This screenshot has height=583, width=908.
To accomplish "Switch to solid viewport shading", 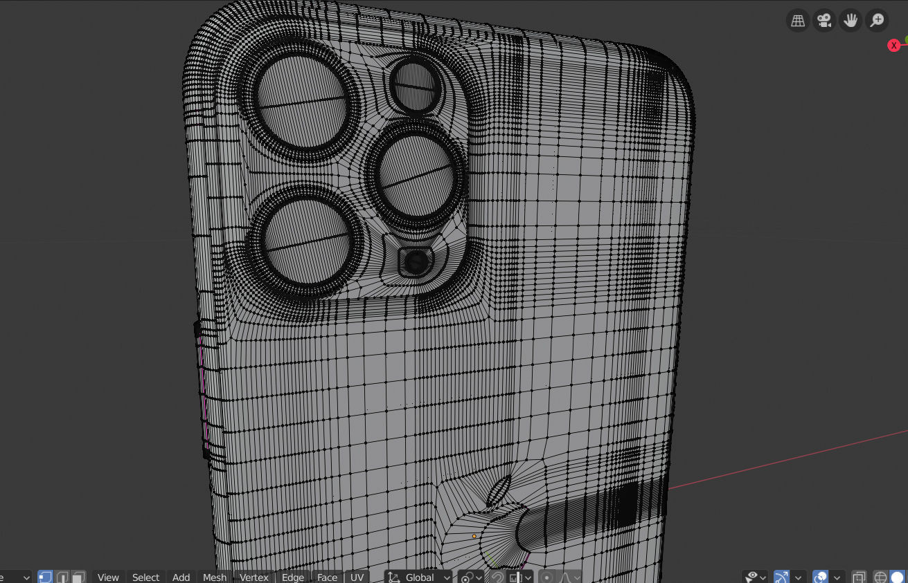I will tap(898, 577).
